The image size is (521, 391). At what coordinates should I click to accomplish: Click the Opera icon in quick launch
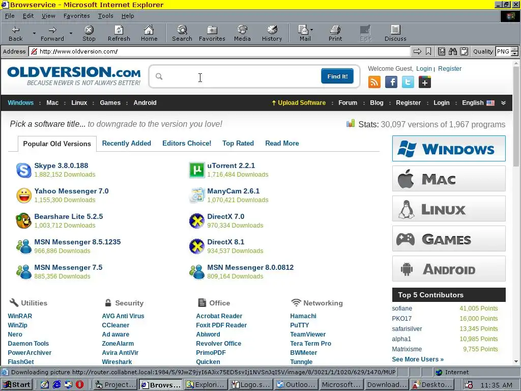[79, 384]
